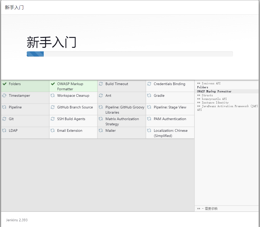Image resolution: width=260 pixels, height=227 pixels.
Task: Select the PAM Authentication label
Action: (x=170, y=119)
